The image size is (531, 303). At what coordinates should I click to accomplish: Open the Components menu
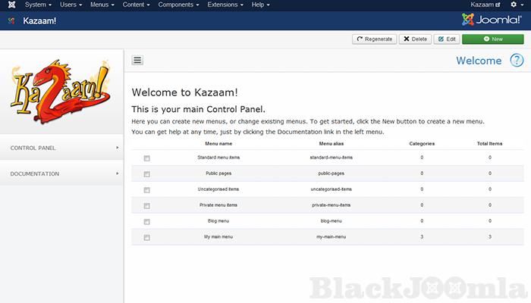179,5
